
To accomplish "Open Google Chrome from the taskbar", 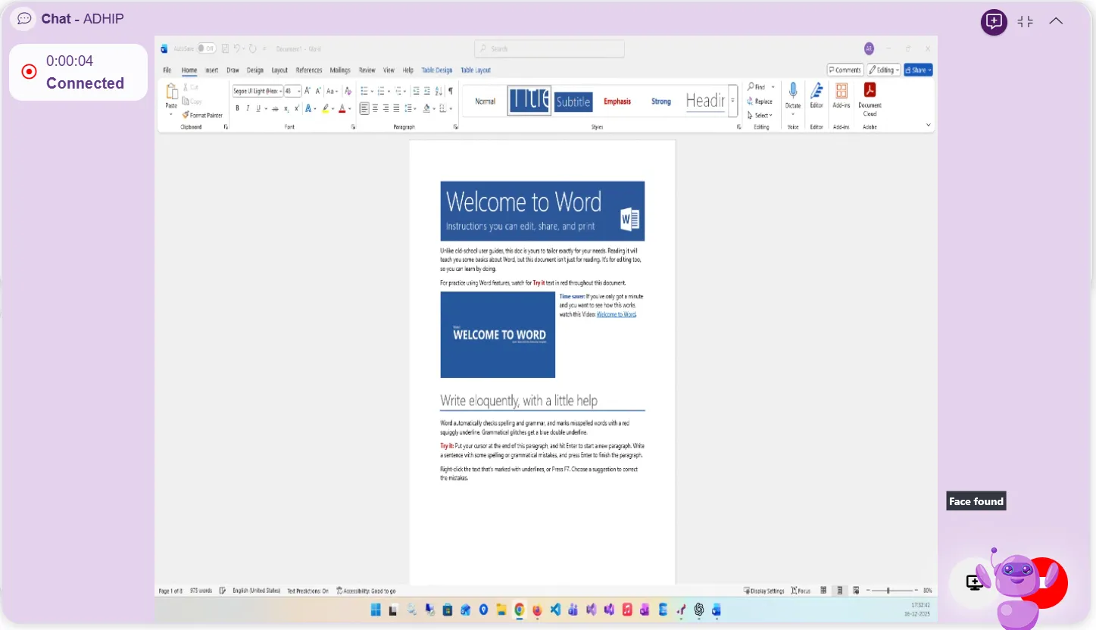I will coord(520,610).
